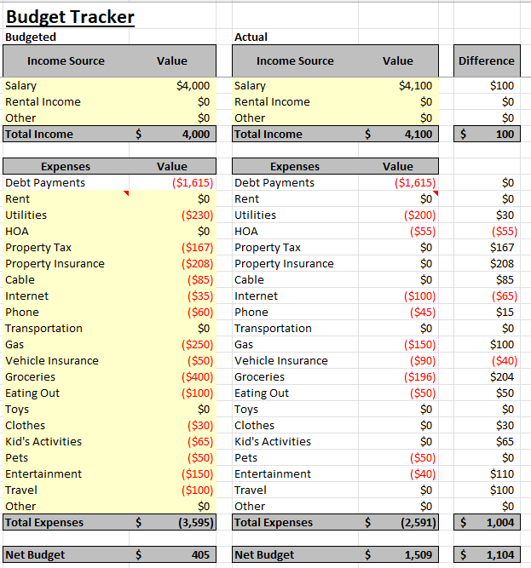Select actual Debt Payments ($1,615) value
The width and height of the screenshot is (531, 568).
[415, 182]
